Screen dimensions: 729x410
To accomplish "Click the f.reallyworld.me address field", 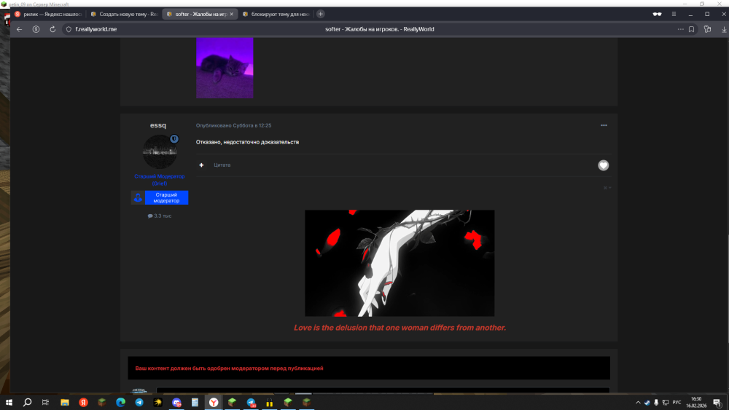I will click(x=95, y=29).
